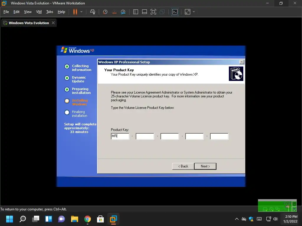Open Windows Security tray icon
Viewport: 302px width, 226px height.
coord(251,219)
